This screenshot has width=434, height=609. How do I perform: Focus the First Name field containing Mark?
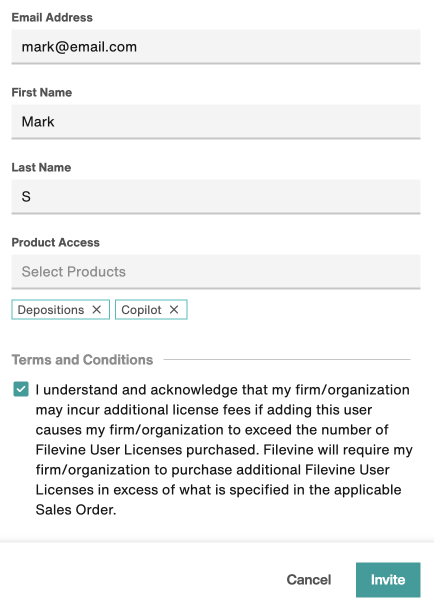click(x=216, y=121)
